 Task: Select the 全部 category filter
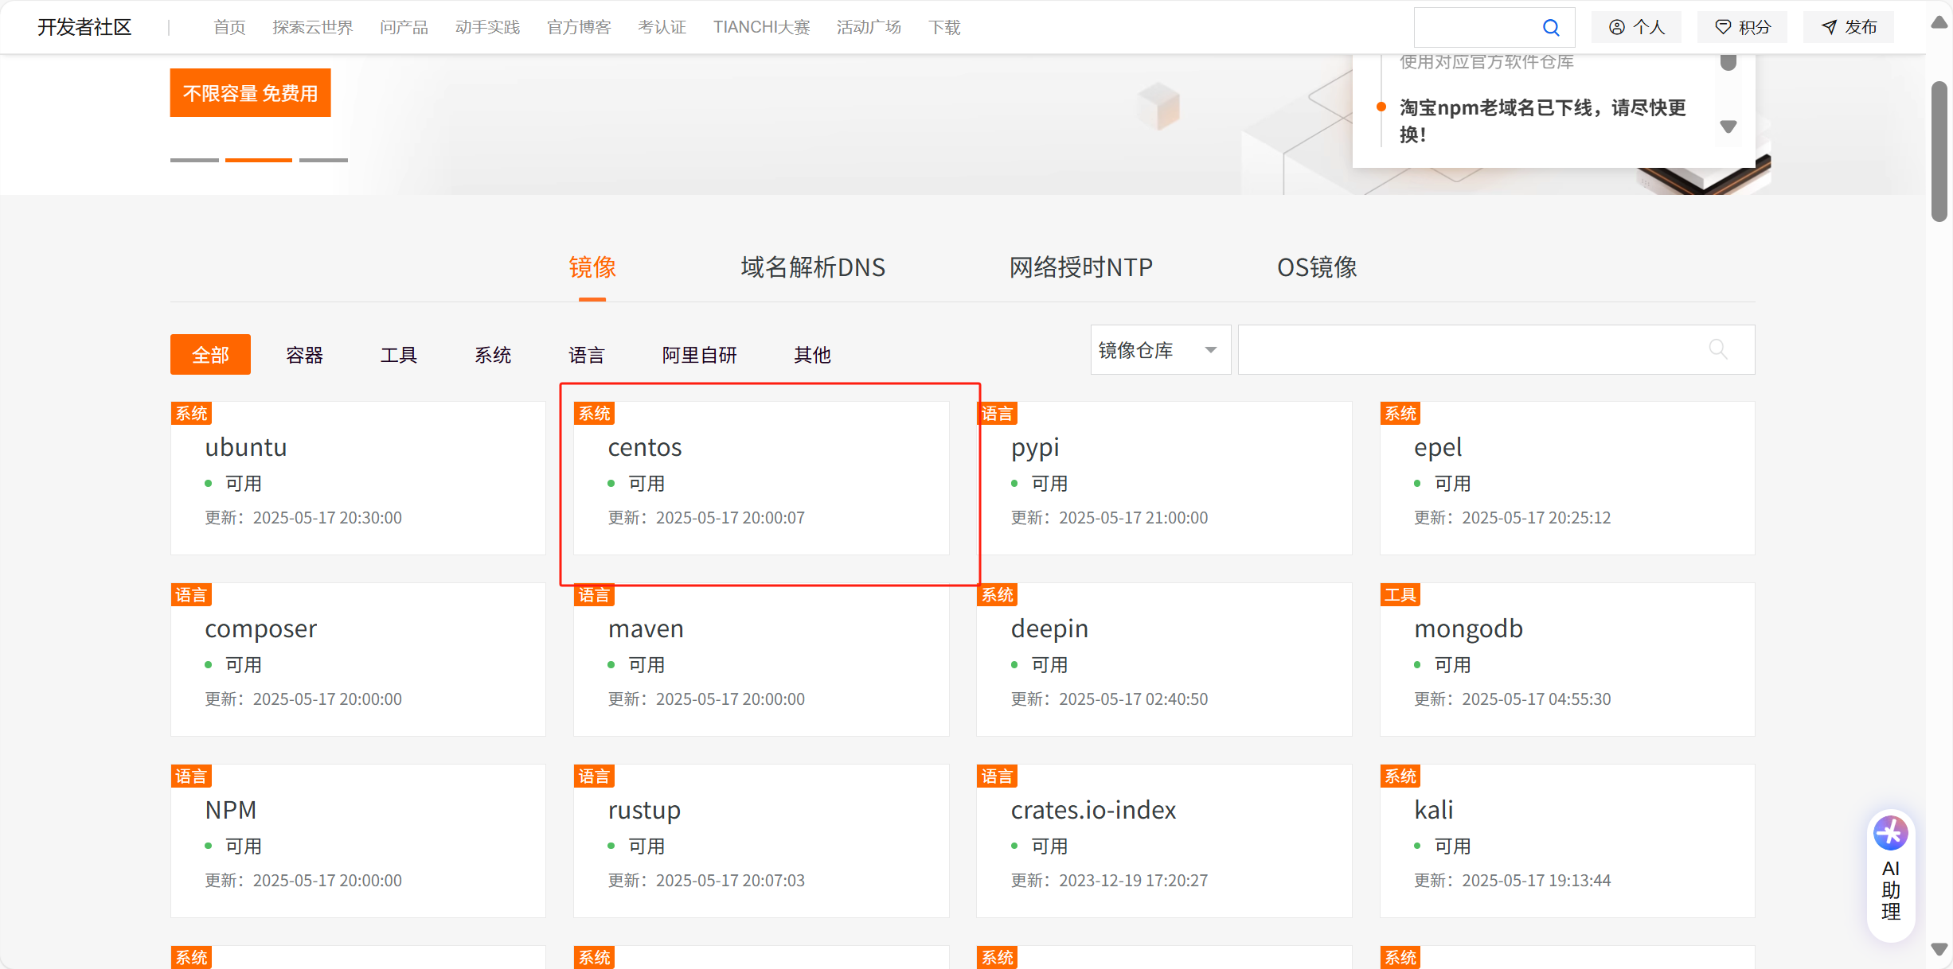click(x=210, y=355)
